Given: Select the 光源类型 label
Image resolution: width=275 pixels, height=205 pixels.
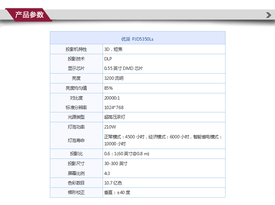Looking at the screenshot, I should coord(76,117).
